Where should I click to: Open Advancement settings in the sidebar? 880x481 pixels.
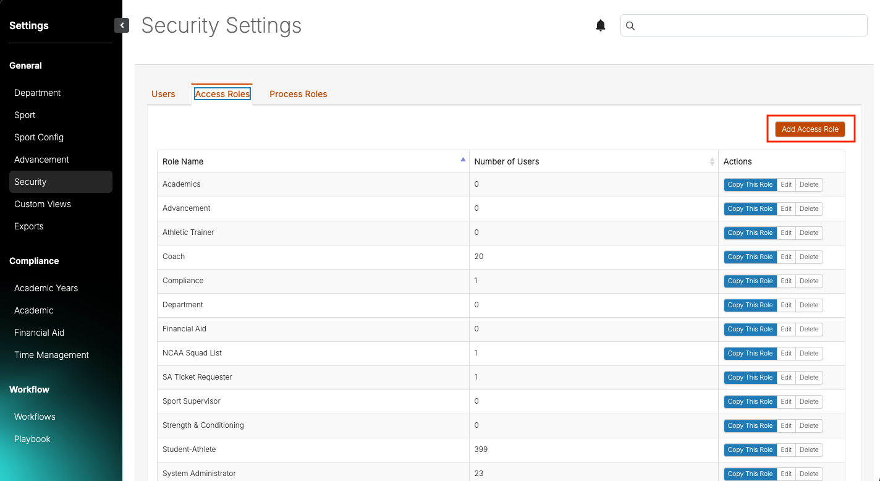(x=41, y=160)
